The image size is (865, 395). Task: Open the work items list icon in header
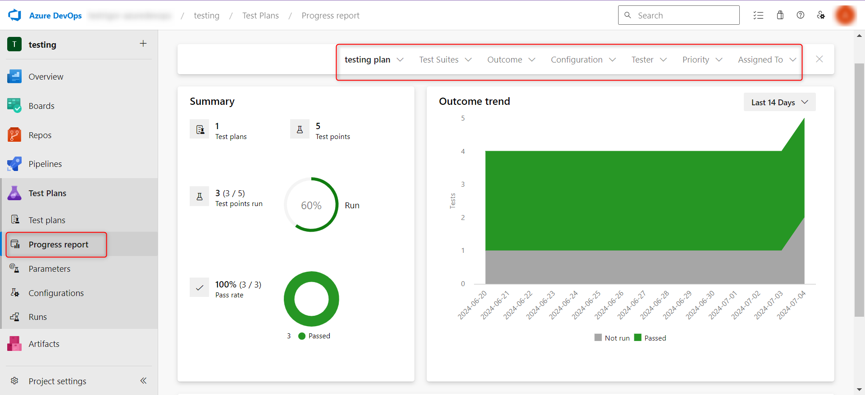[758, 15]
